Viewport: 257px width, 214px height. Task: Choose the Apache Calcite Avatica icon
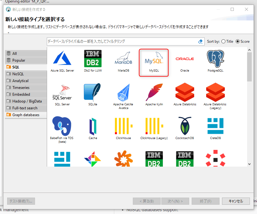coord(124,92)
